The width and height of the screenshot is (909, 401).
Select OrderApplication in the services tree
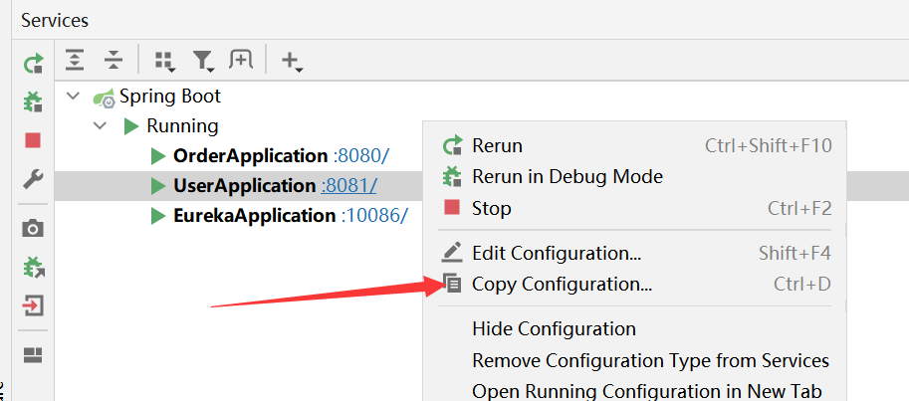point(251,156)
